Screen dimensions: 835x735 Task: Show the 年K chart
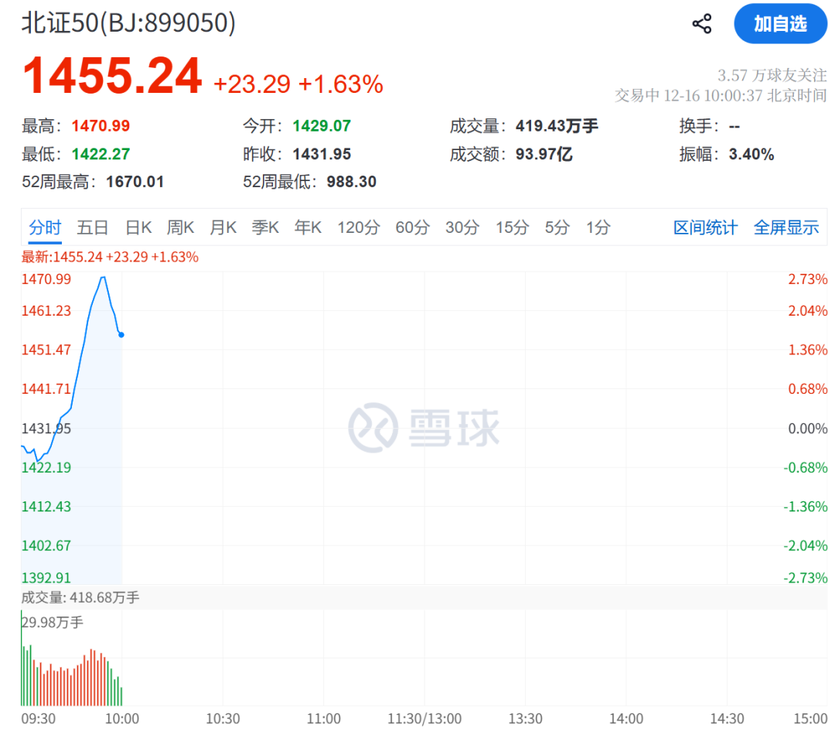(308, 227)
